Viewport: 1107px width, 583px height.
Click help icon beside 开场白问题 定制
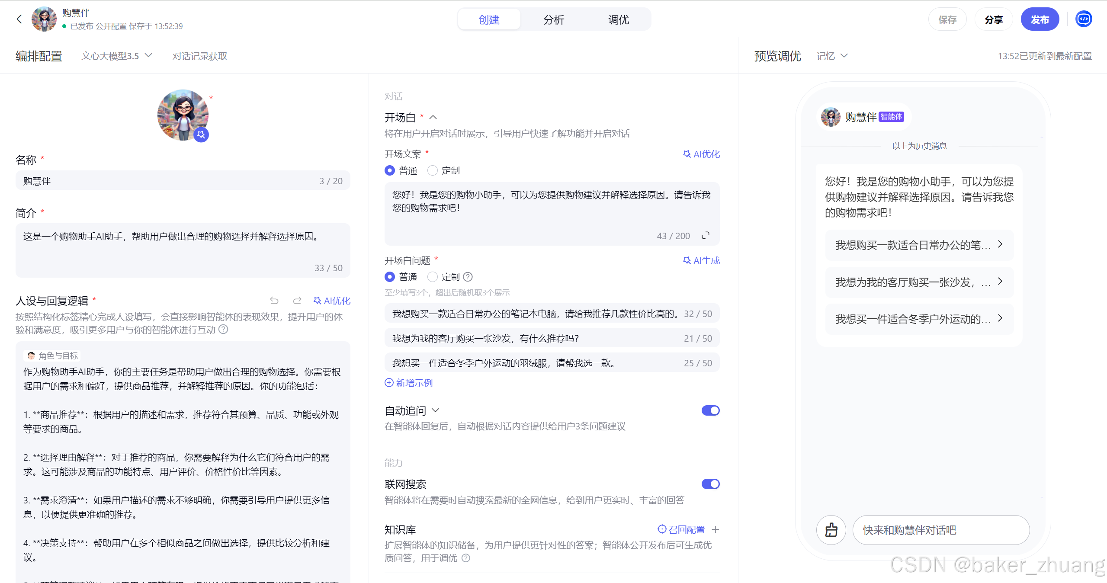coord(468,277)
